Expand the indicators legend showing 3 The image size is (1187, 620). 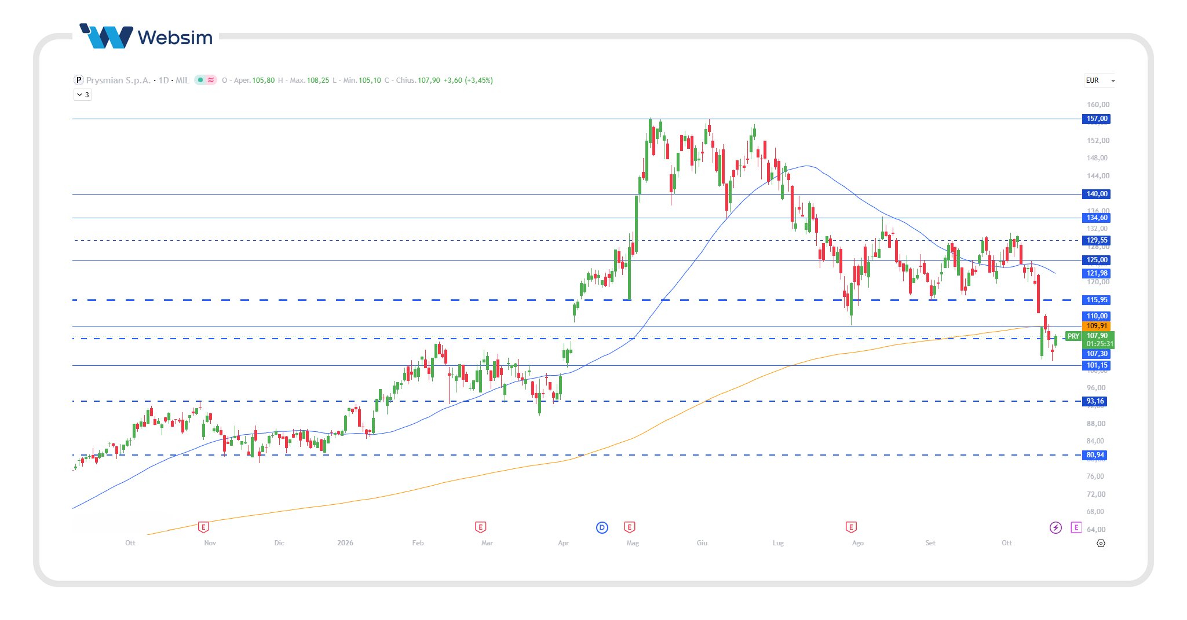coord(83,95)
